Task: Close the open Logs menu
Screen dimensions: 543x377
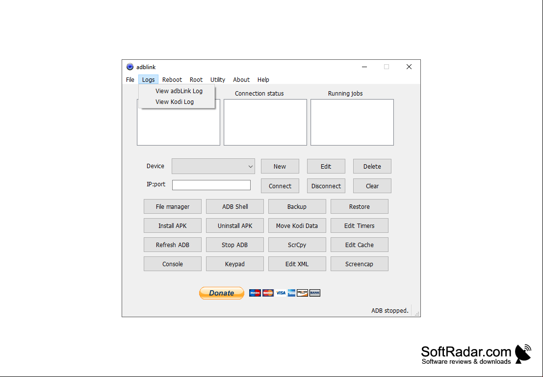Action: tap(148, 79)
